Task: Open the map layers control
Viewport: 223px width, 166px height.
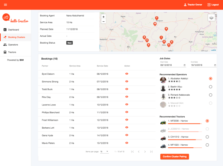Action: click(x=211, y=18)
